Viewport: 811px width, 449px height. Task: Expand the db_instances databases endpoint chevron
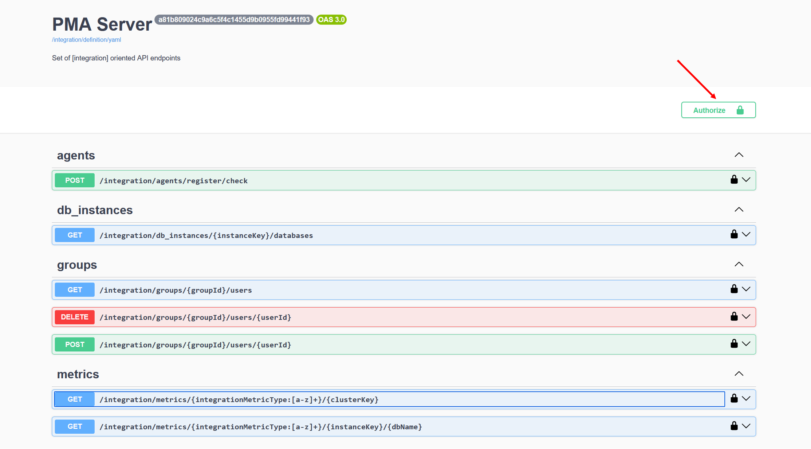coord(746,235)
